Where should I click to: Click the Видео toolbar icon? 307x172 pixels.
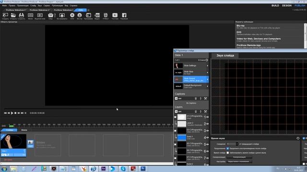[x=97, y=15]
